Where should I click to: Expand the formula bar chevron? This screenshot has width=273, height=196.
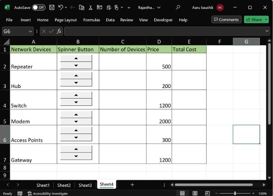(267, 31)
